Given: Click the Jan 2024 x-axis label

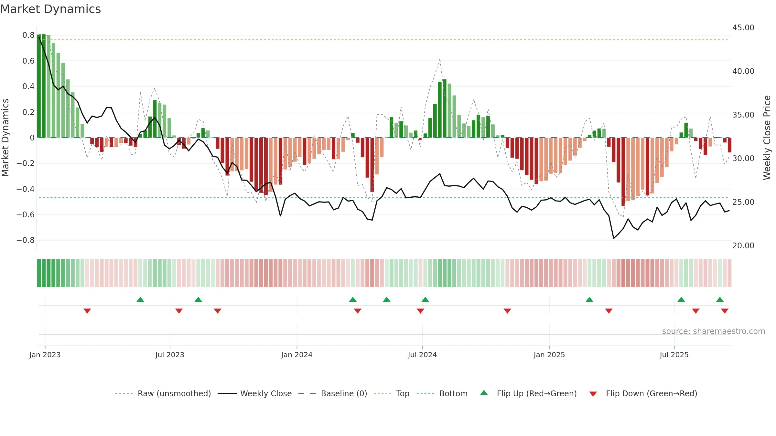Looking at the screenshot, I should click(297, 355).
